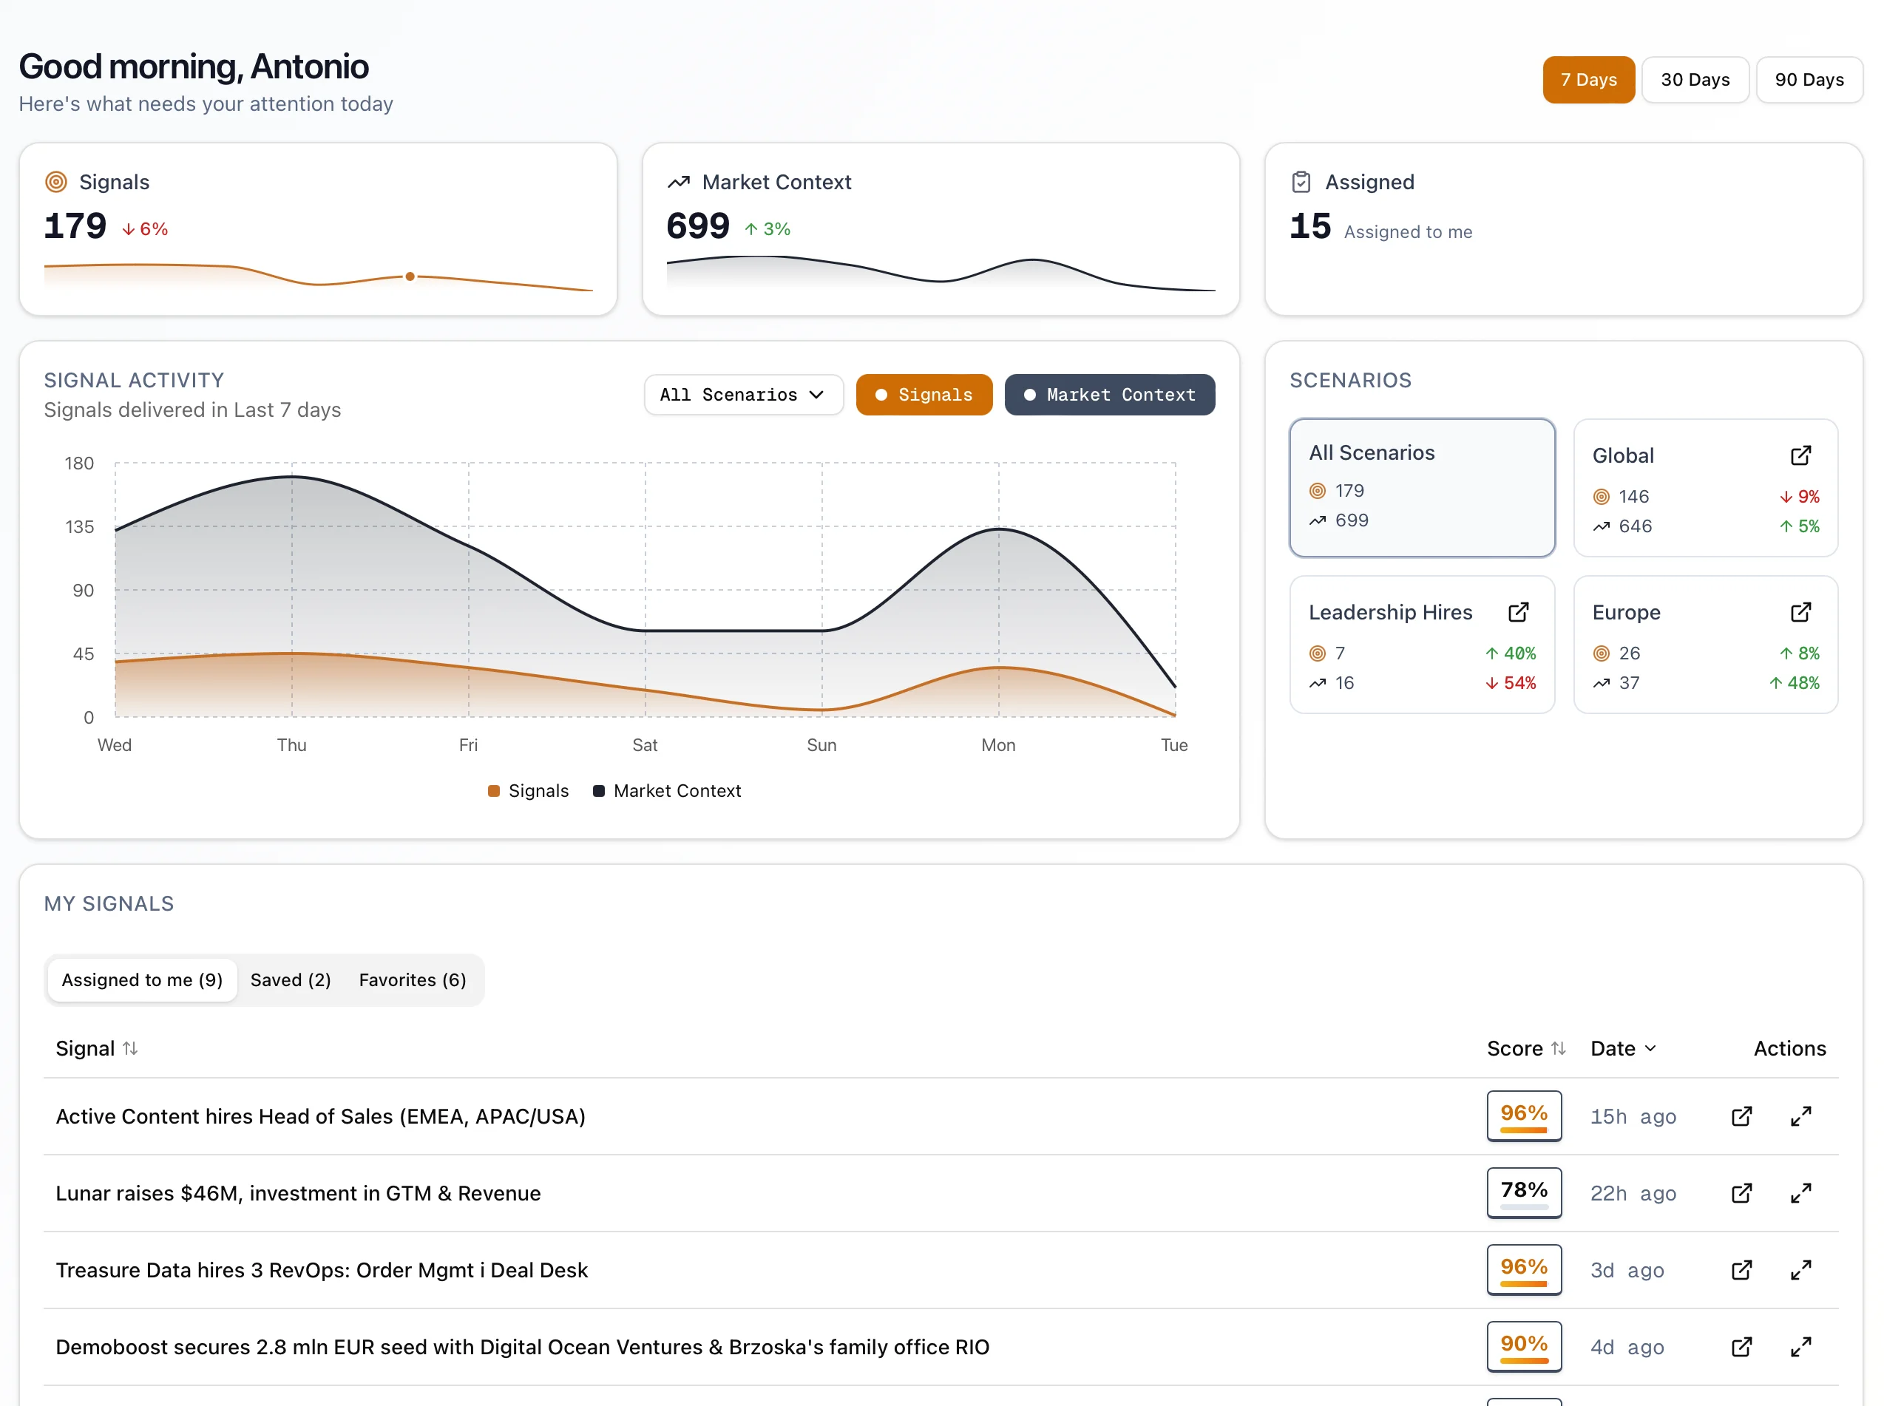Viewport: 1884px width, 1406px height.
Task: Open the Europe scenario external link
Action: pyautogui.click(x=1801, y=612)
